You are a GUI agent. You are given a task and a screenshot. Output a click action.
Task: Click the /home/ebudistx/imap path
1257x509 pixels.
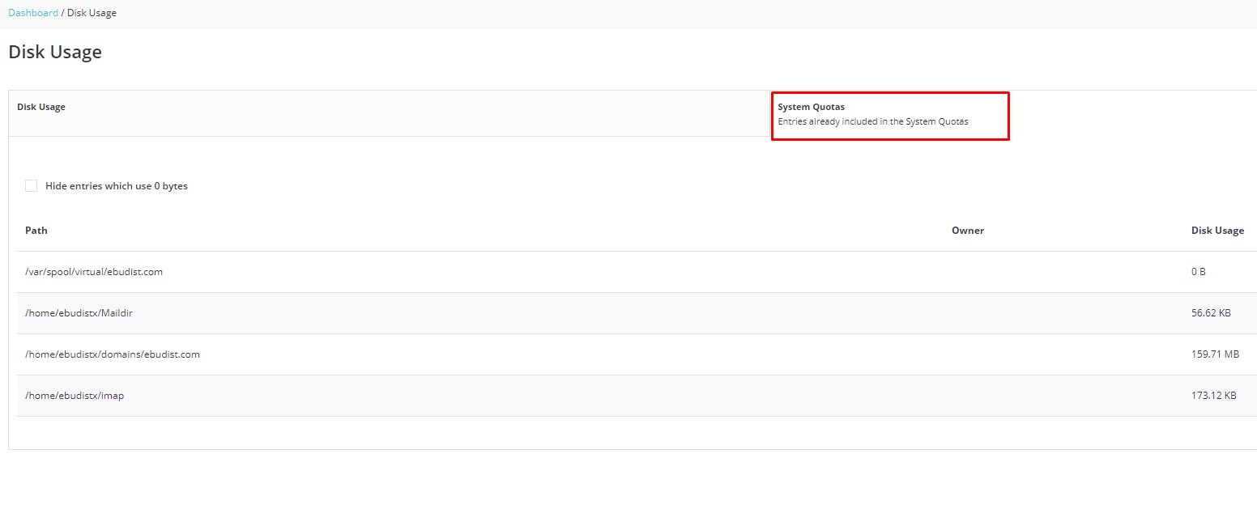point(75,396)
